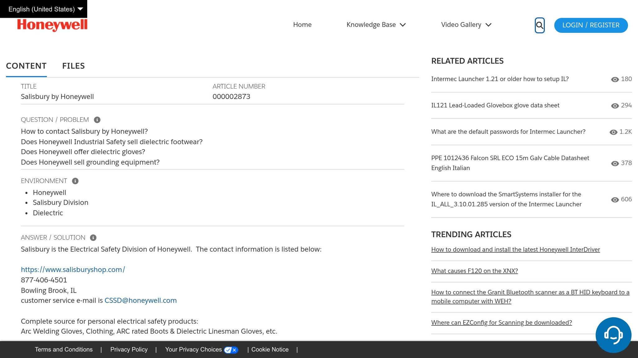Open the Cookie Notice footer link
The width and height of the screenshot is (638, 358).
point(270,350)
